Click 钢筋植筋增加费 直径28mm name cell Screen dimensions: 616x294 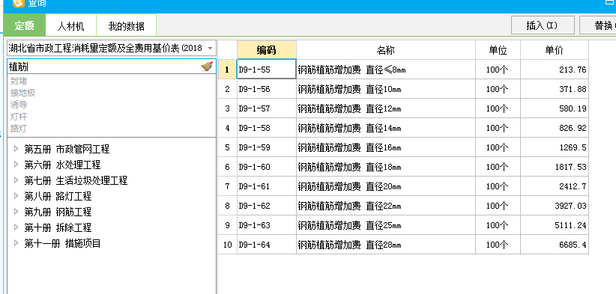pyautogui.click(x=386, y=245)
